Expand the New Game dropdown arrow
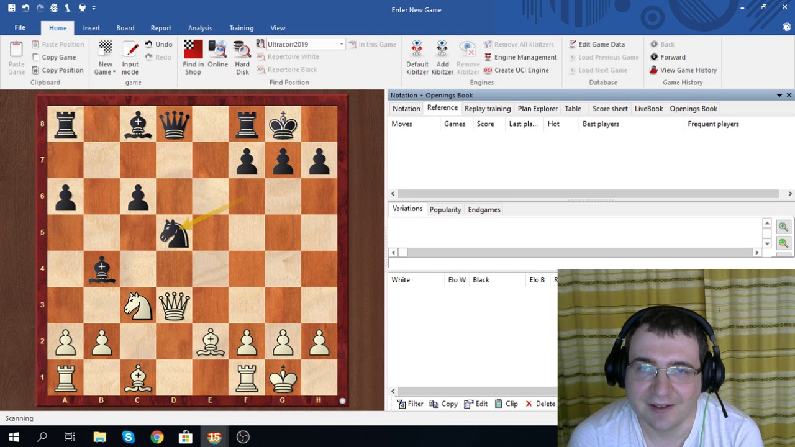The height and width of the screenshot is (447, 795). click(114, 73)
